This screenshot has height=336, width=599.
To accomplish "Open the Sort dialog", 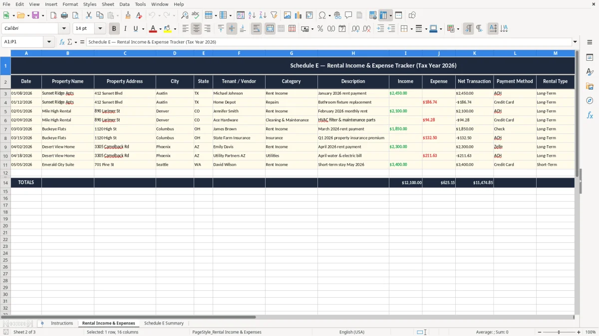I will (x=241, y=15).
